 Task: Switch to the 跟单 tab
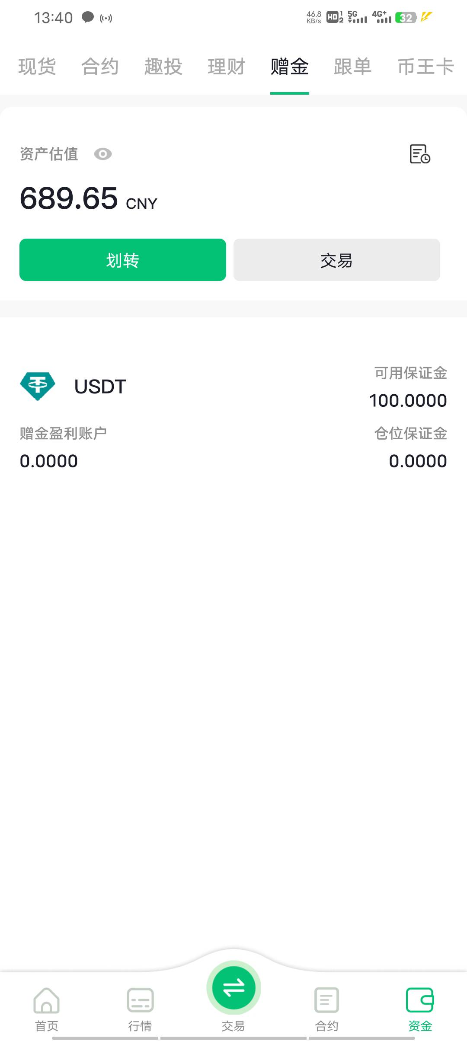tap(352, 67)
